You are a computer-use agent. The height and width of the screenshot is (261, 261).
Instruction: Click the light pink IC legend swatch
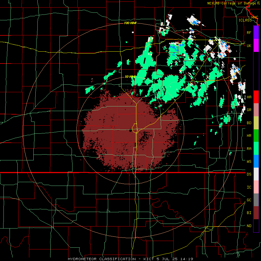pyautogui.click(x=256, y=187)
